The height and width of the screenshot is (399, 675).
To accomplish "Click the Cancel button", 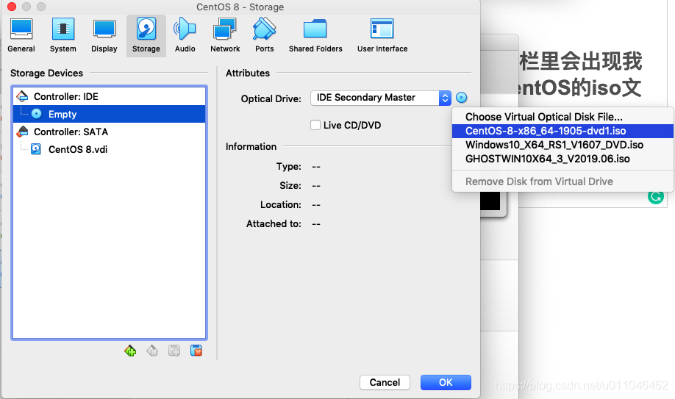I will 385,382.
